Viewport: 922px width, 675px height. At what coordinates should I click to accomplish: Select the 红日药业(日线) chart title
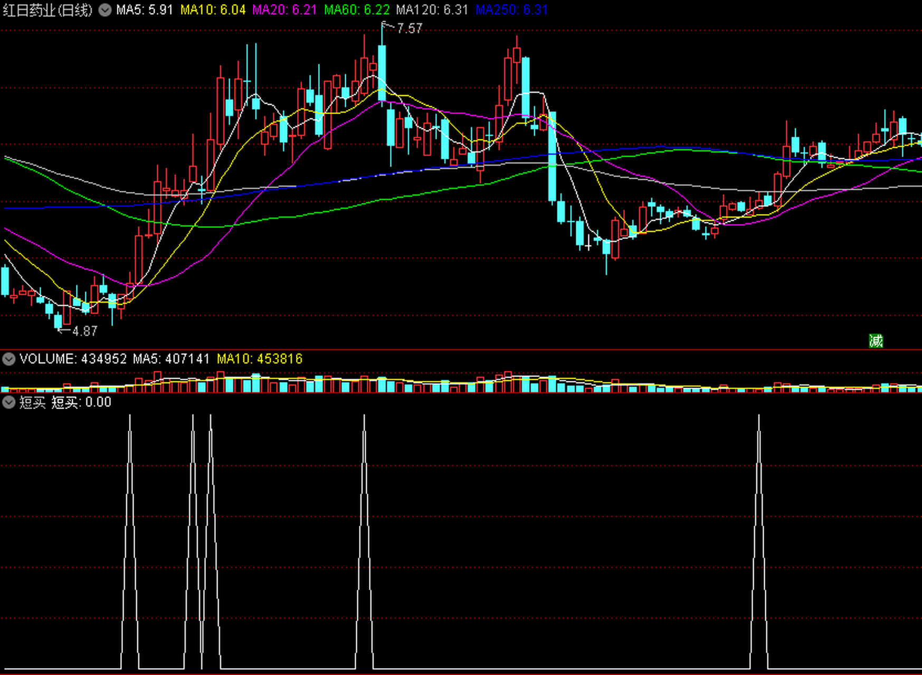[47, 10]
